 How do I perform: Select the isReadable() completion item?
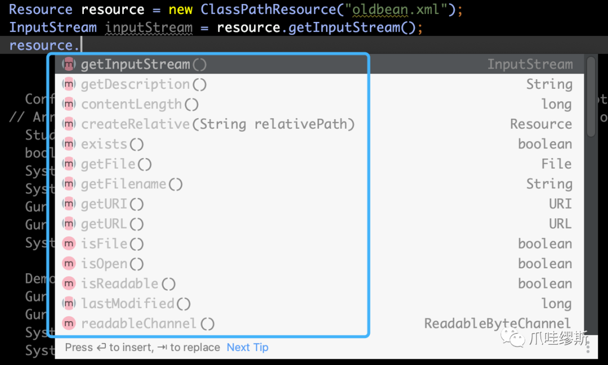click(128, 284)
